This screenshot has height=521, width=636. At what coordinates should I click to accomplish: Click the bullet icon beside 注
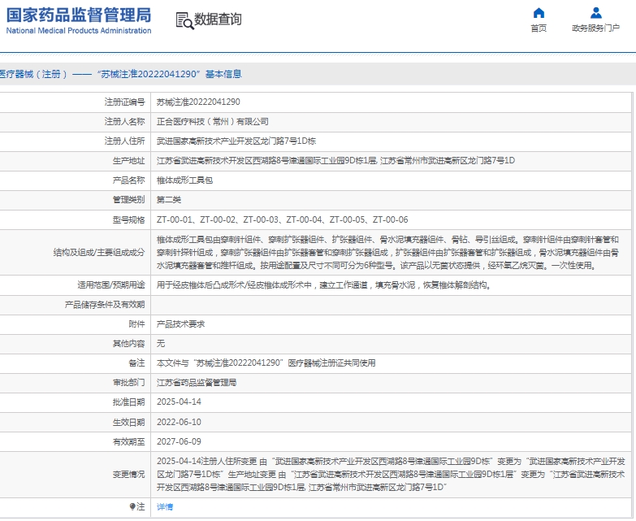(x=132, y=506)
